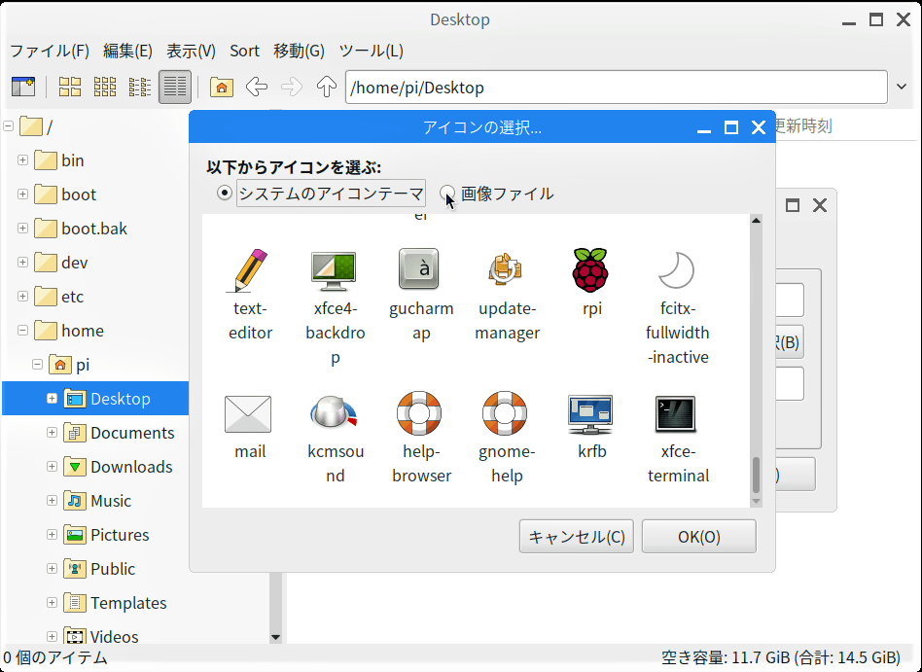Click the キャンセル(C) button
The image size is (922, 672).
[x=577, y=537]
